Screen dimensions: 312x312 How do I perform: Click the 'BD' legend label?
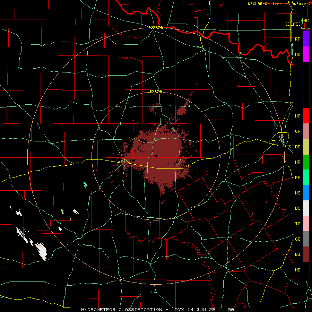tap(297, 147)
